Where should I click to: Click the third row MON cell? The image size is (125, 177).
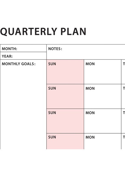[103, 121]
